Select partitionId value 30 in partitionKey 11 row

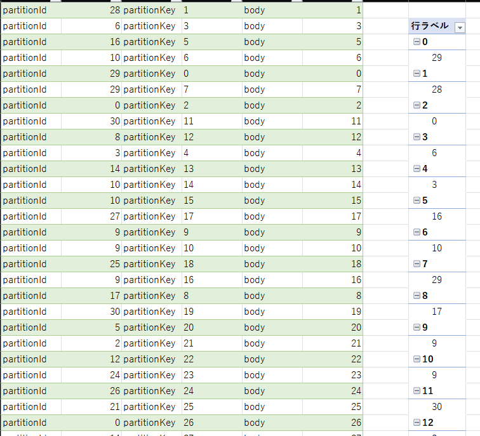tap(91, 121)
